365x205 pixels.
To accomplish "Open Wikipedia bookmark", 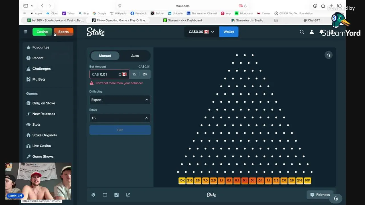I will coord(118,13).
